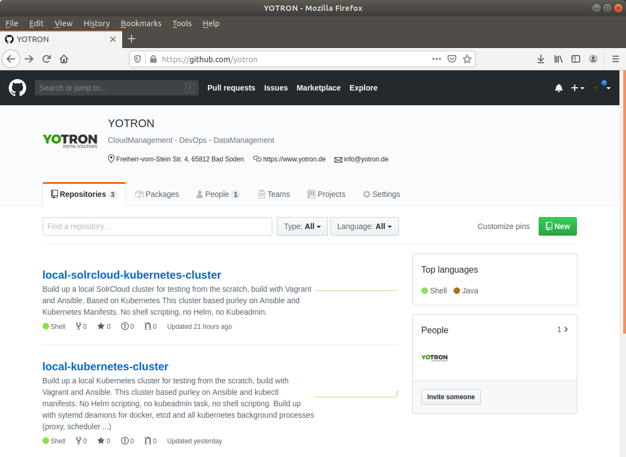Filter by Java in Top languages
Image resolution: width=626 pixels, height=457 pixels.
[x=466, y=291]
